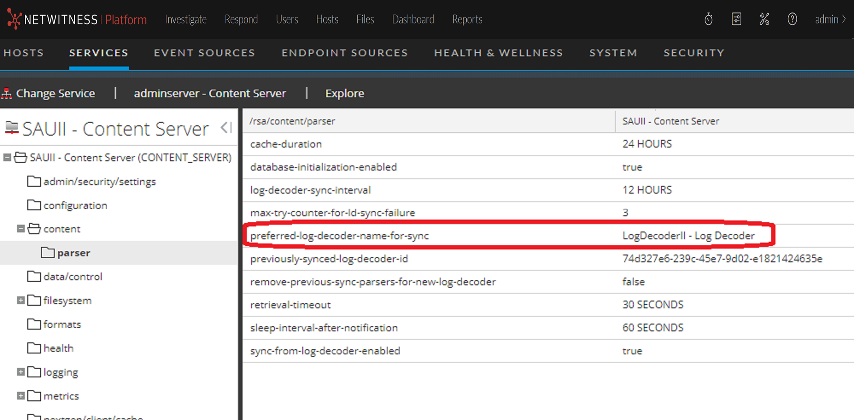Click the NetWitness Platform logo
Image resolution: width=854 pixels, height=420 pixels.
coord(77,19)
